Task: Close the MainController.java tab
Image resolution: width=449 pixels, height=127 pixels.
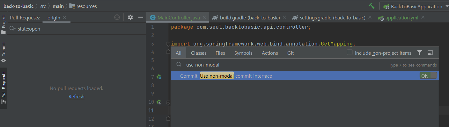Action: (204, 18)
